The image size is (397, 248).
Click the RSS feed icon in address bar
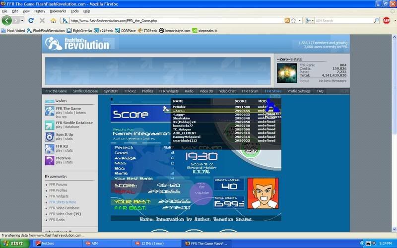click(287, 21)
